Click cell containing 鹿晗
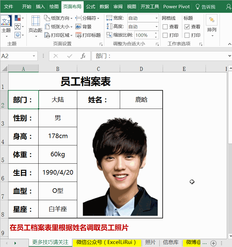The image size is (232, 247). pyautogui.click(x=141, y=99)
